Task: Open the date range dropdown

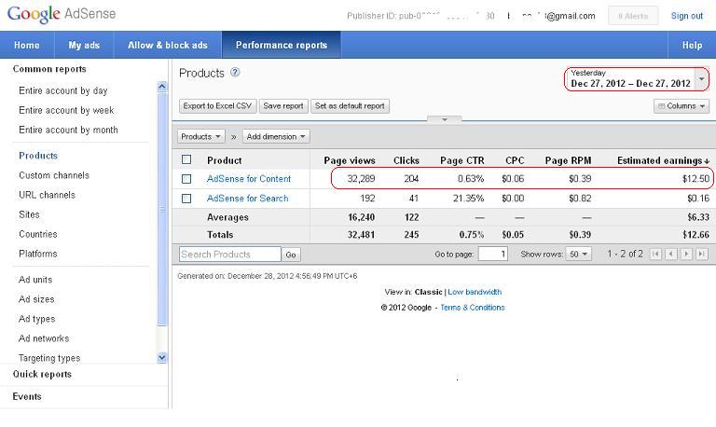Action: pos(701,79)
